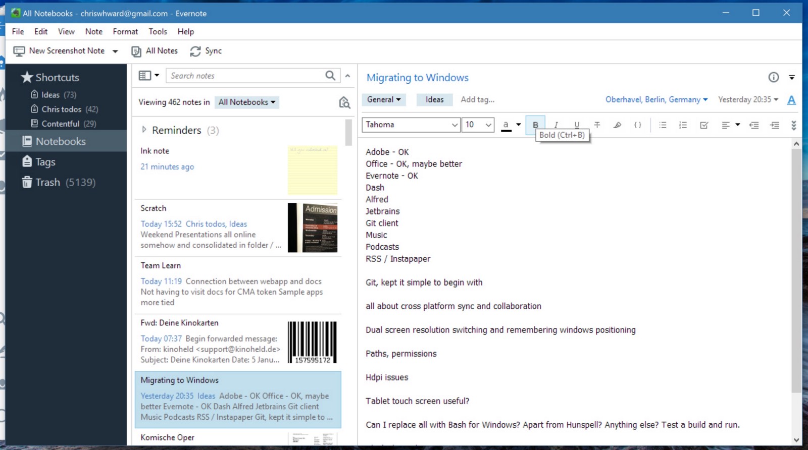Screen dimensions: 808x450
Task: Open the Note menu
Action: (x=94, y=31)
